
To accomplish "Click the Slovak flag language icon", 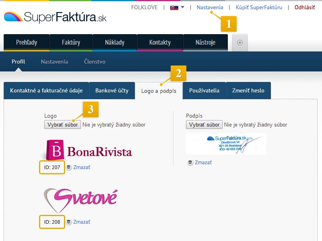I will coord(174,8).
